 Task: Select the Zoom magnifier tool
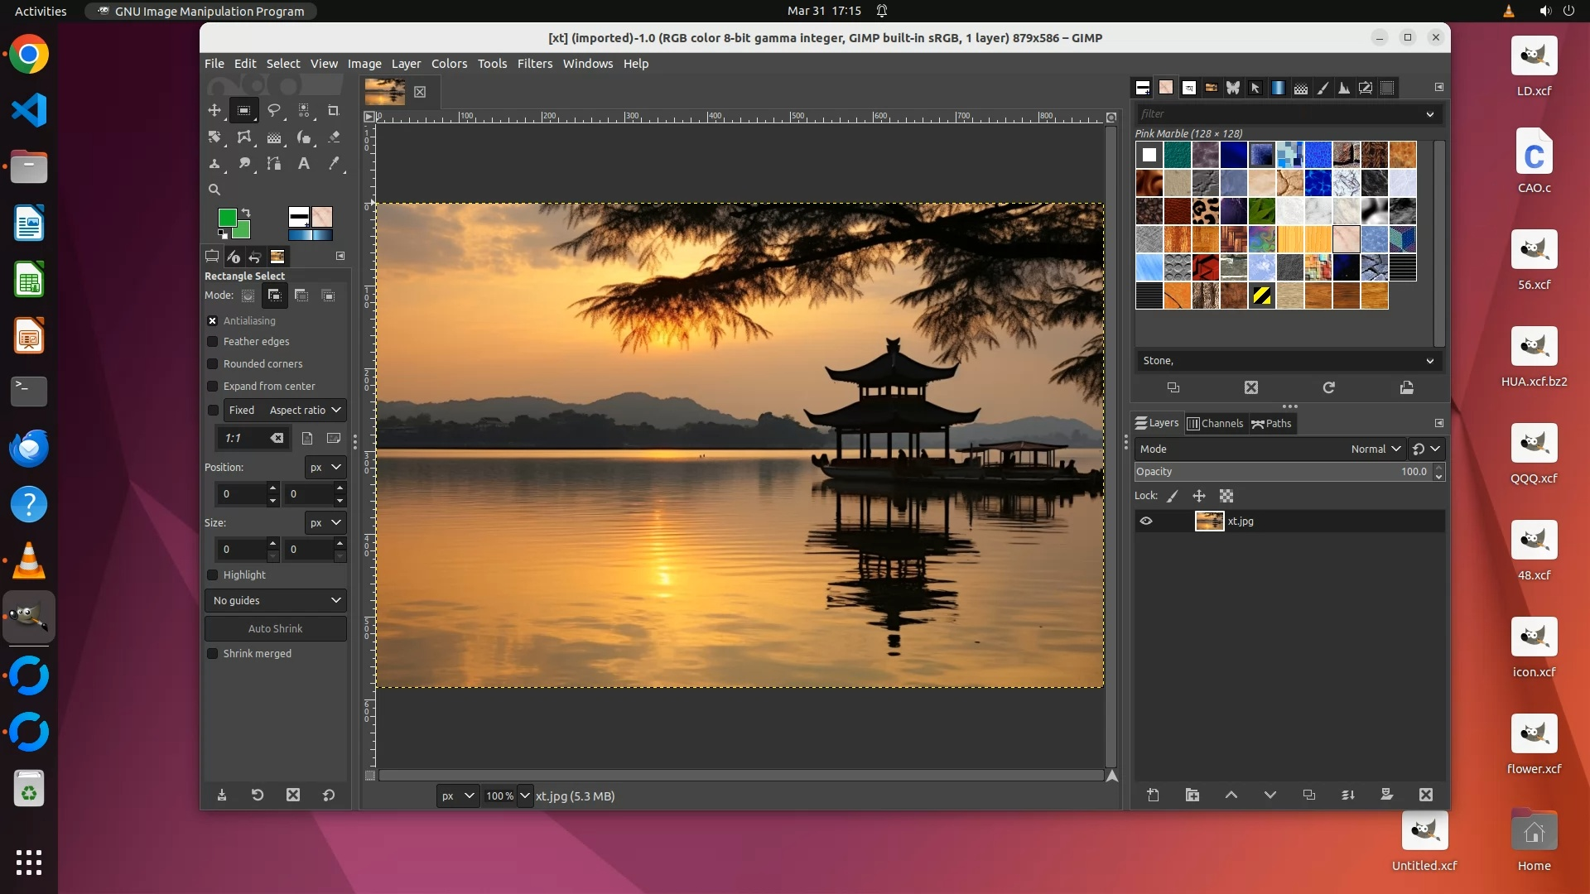(x=214, y=190)
